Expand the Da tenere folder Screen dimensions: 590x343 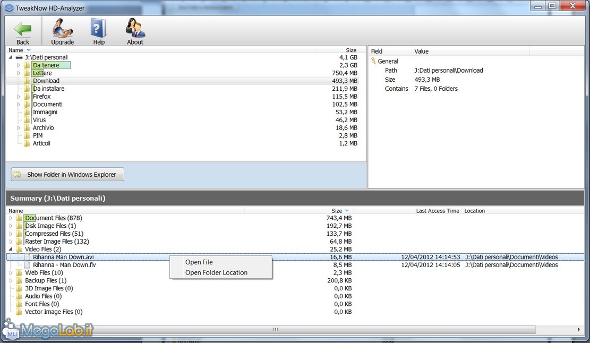point(19,65)
